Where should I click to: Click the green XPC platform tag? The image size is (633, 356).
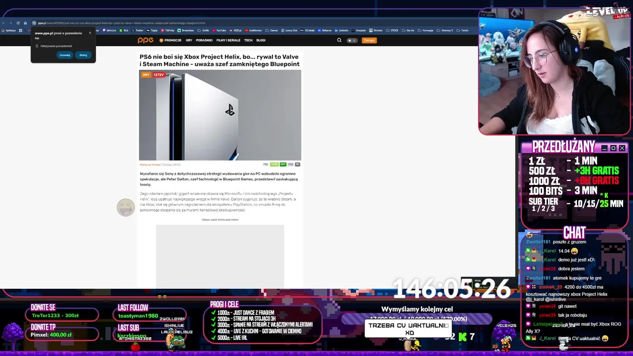pyautogui.click(x=283, y=164)
